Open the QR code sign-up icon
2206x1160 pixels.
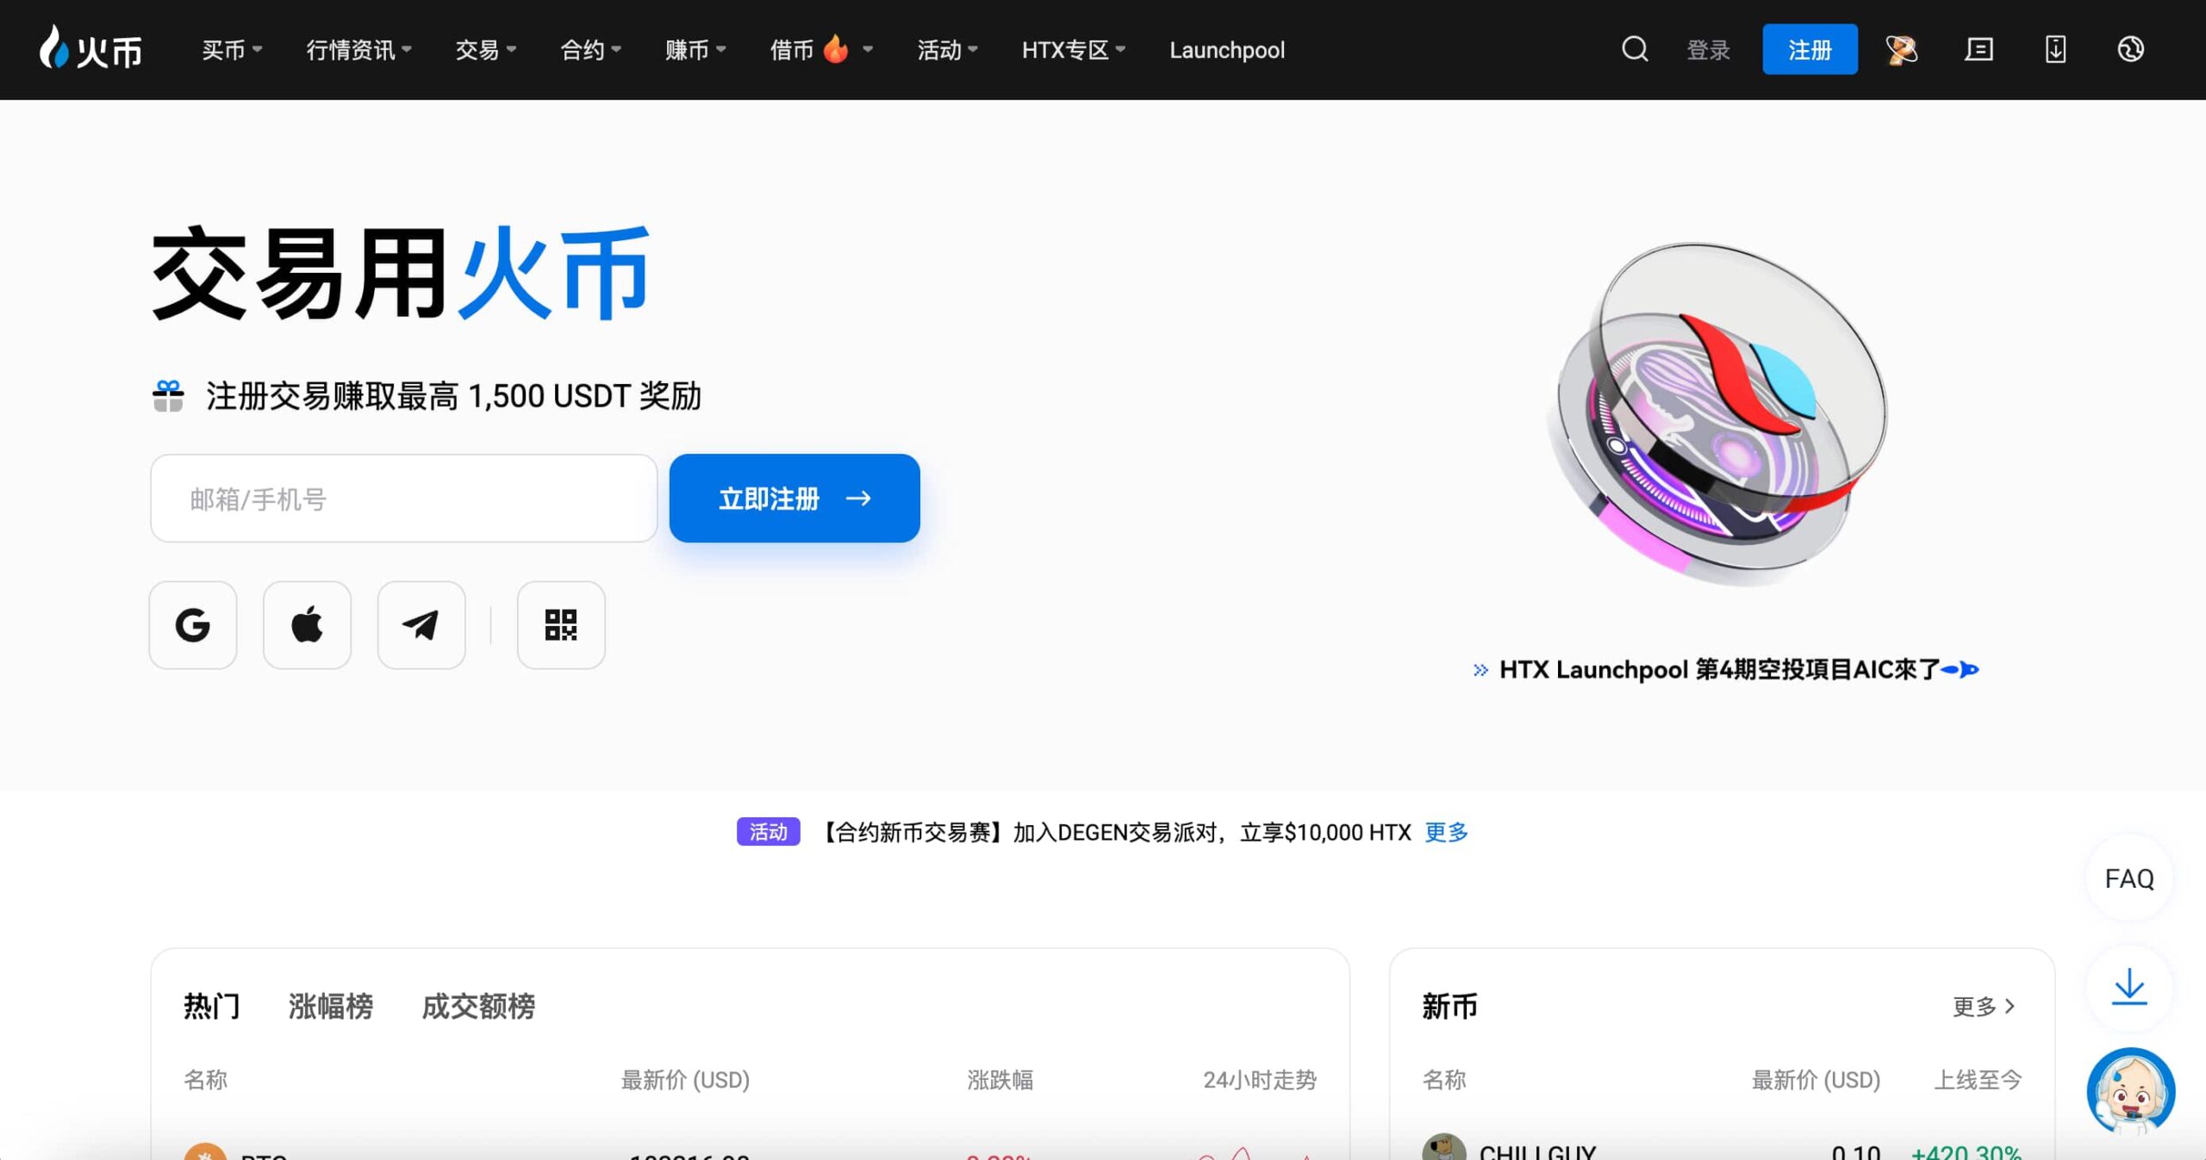pyautogui.click(x=561, y=625)
